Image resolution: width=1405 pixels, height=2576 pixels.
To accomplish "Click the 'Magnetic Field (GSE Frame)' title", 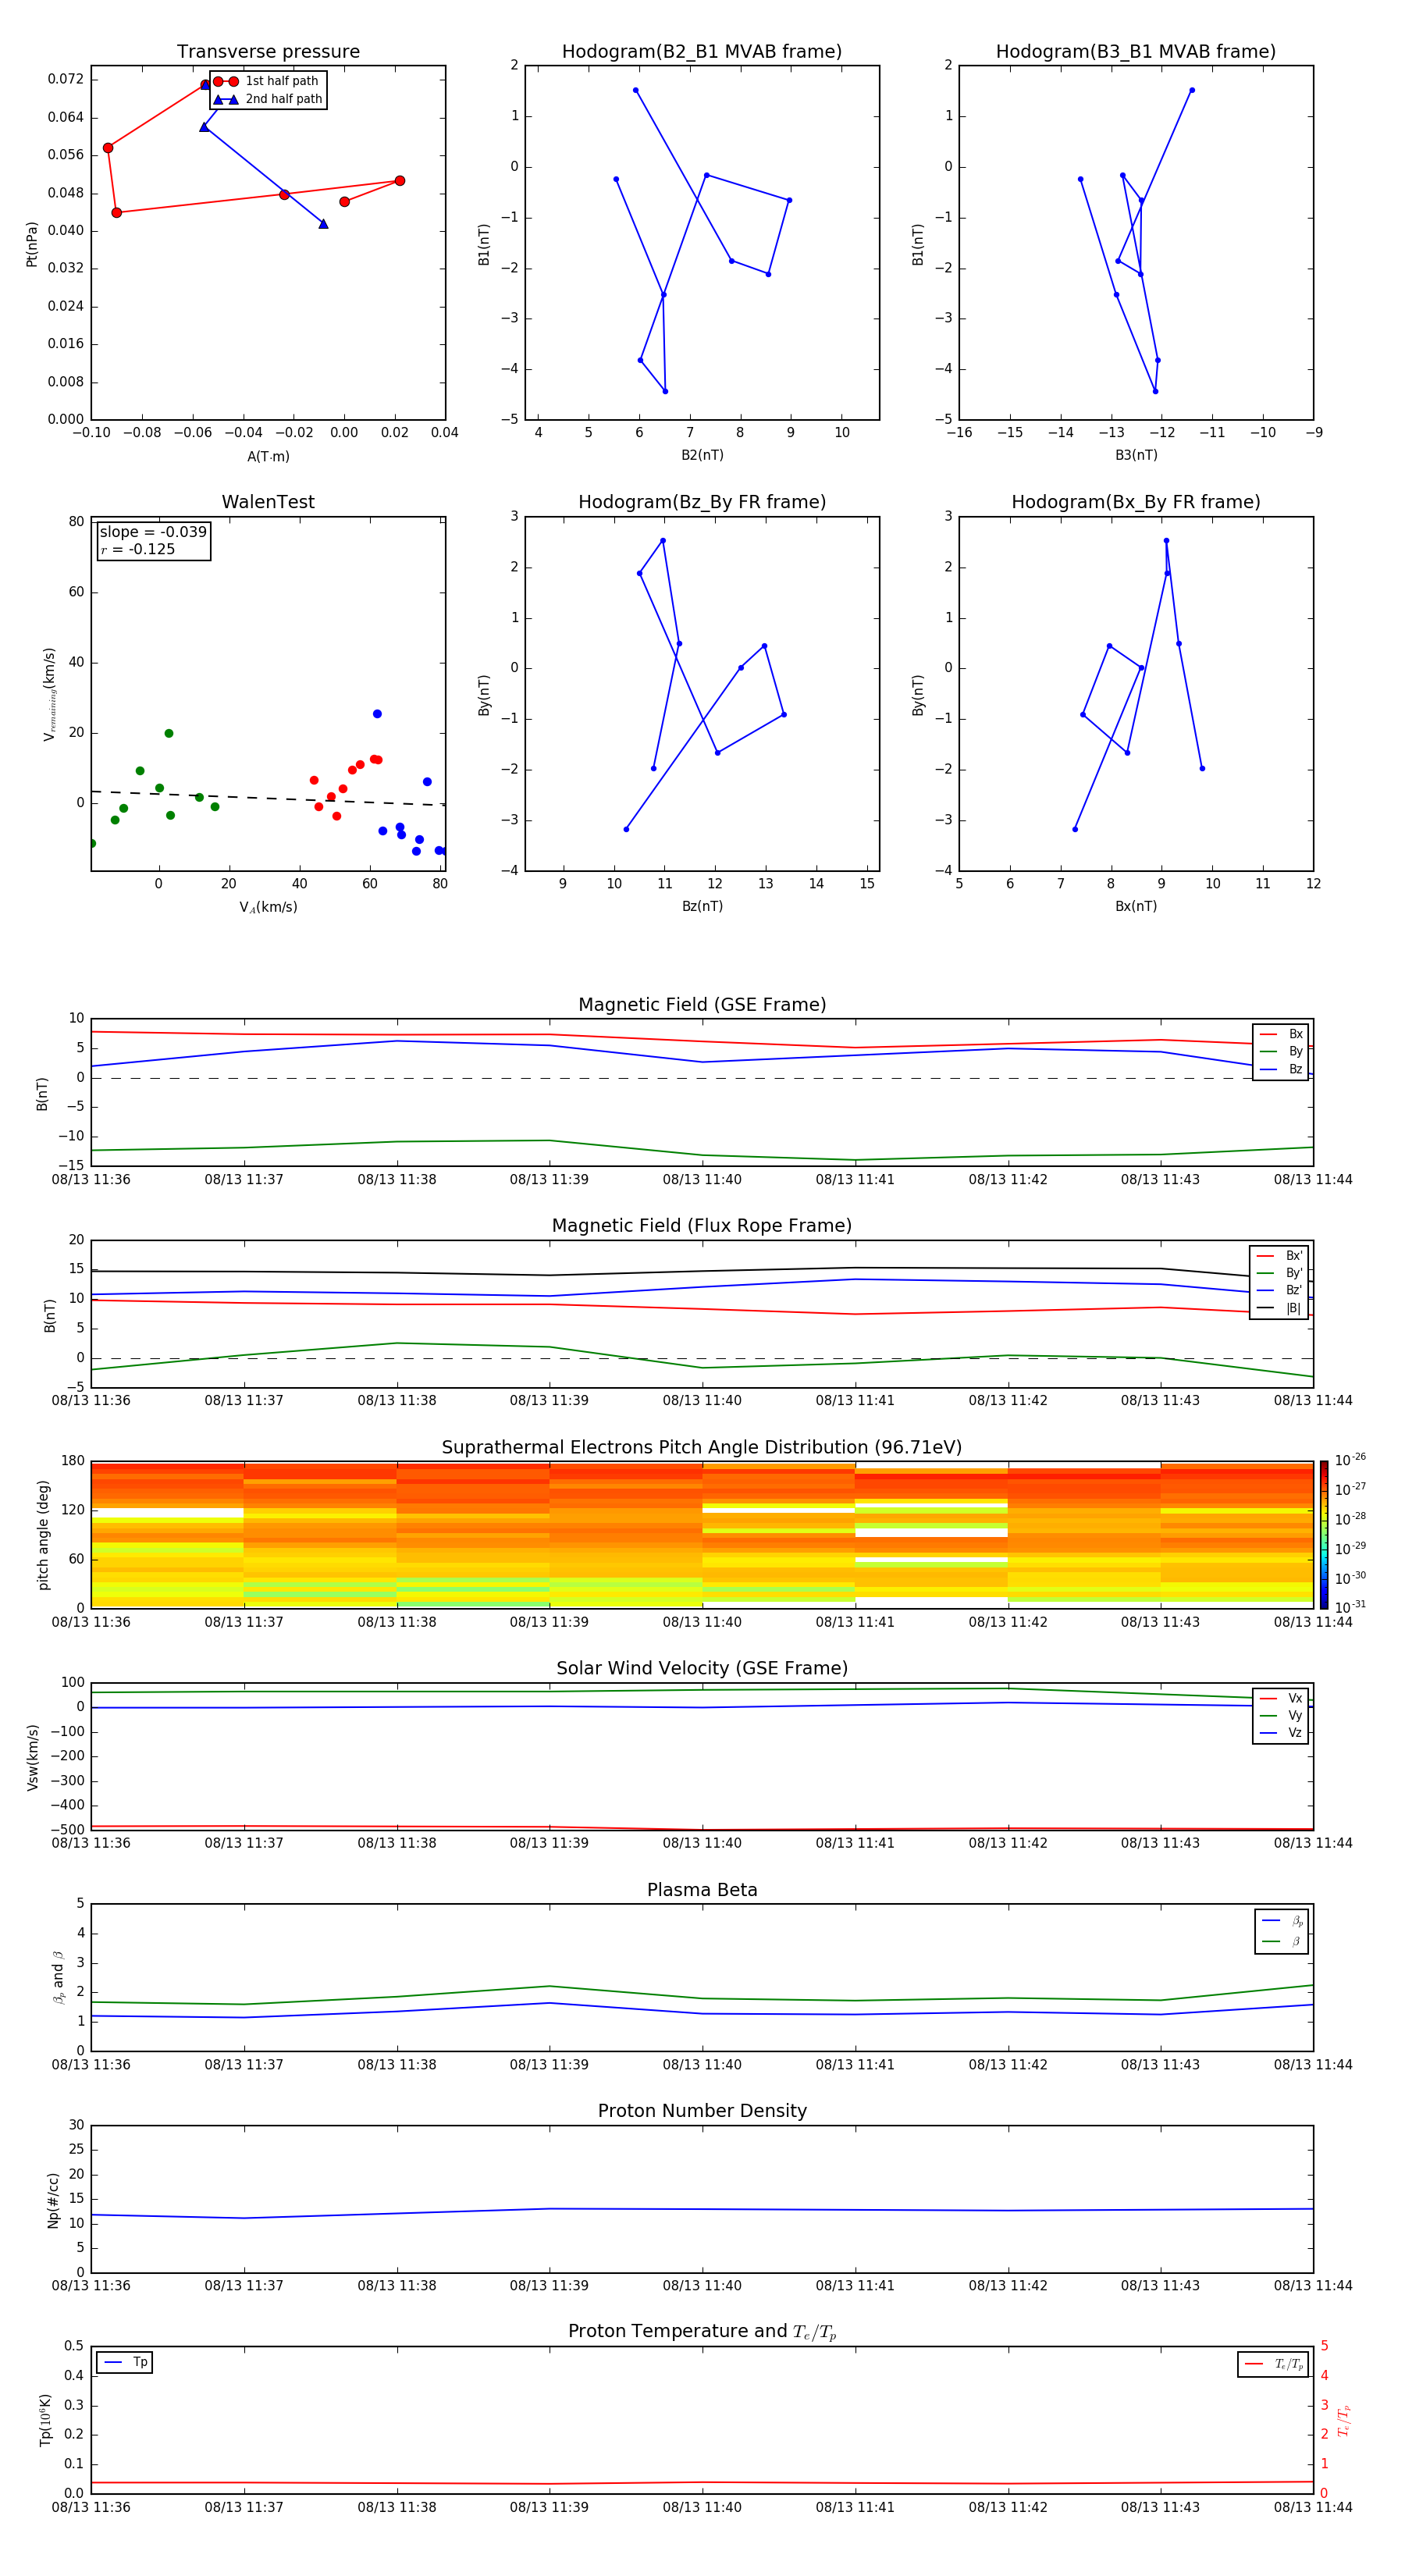I will 702,1005.
